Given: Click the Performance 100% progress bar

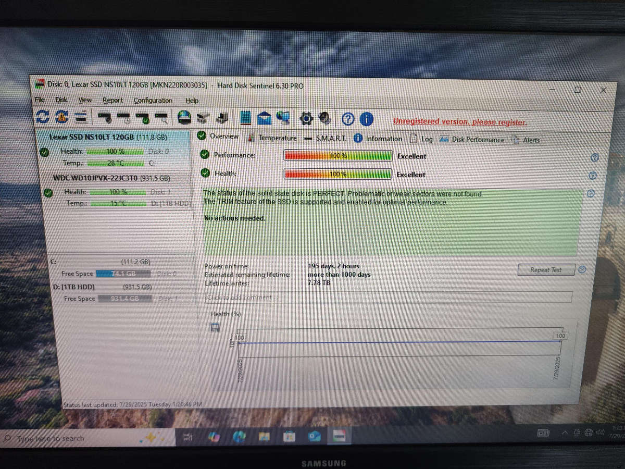Looking at the screenshot, I should [x=338, y=155].
